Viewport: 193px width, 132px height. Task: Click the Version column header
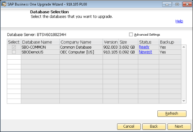111,42
